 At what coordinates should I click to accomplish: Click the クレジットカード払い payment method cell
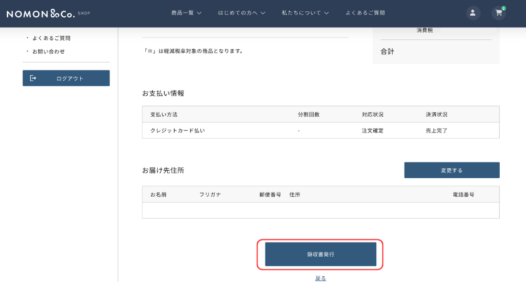pos(178,131)
